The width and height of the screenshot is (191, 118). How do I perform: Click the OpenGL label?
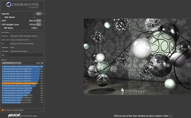5,14
